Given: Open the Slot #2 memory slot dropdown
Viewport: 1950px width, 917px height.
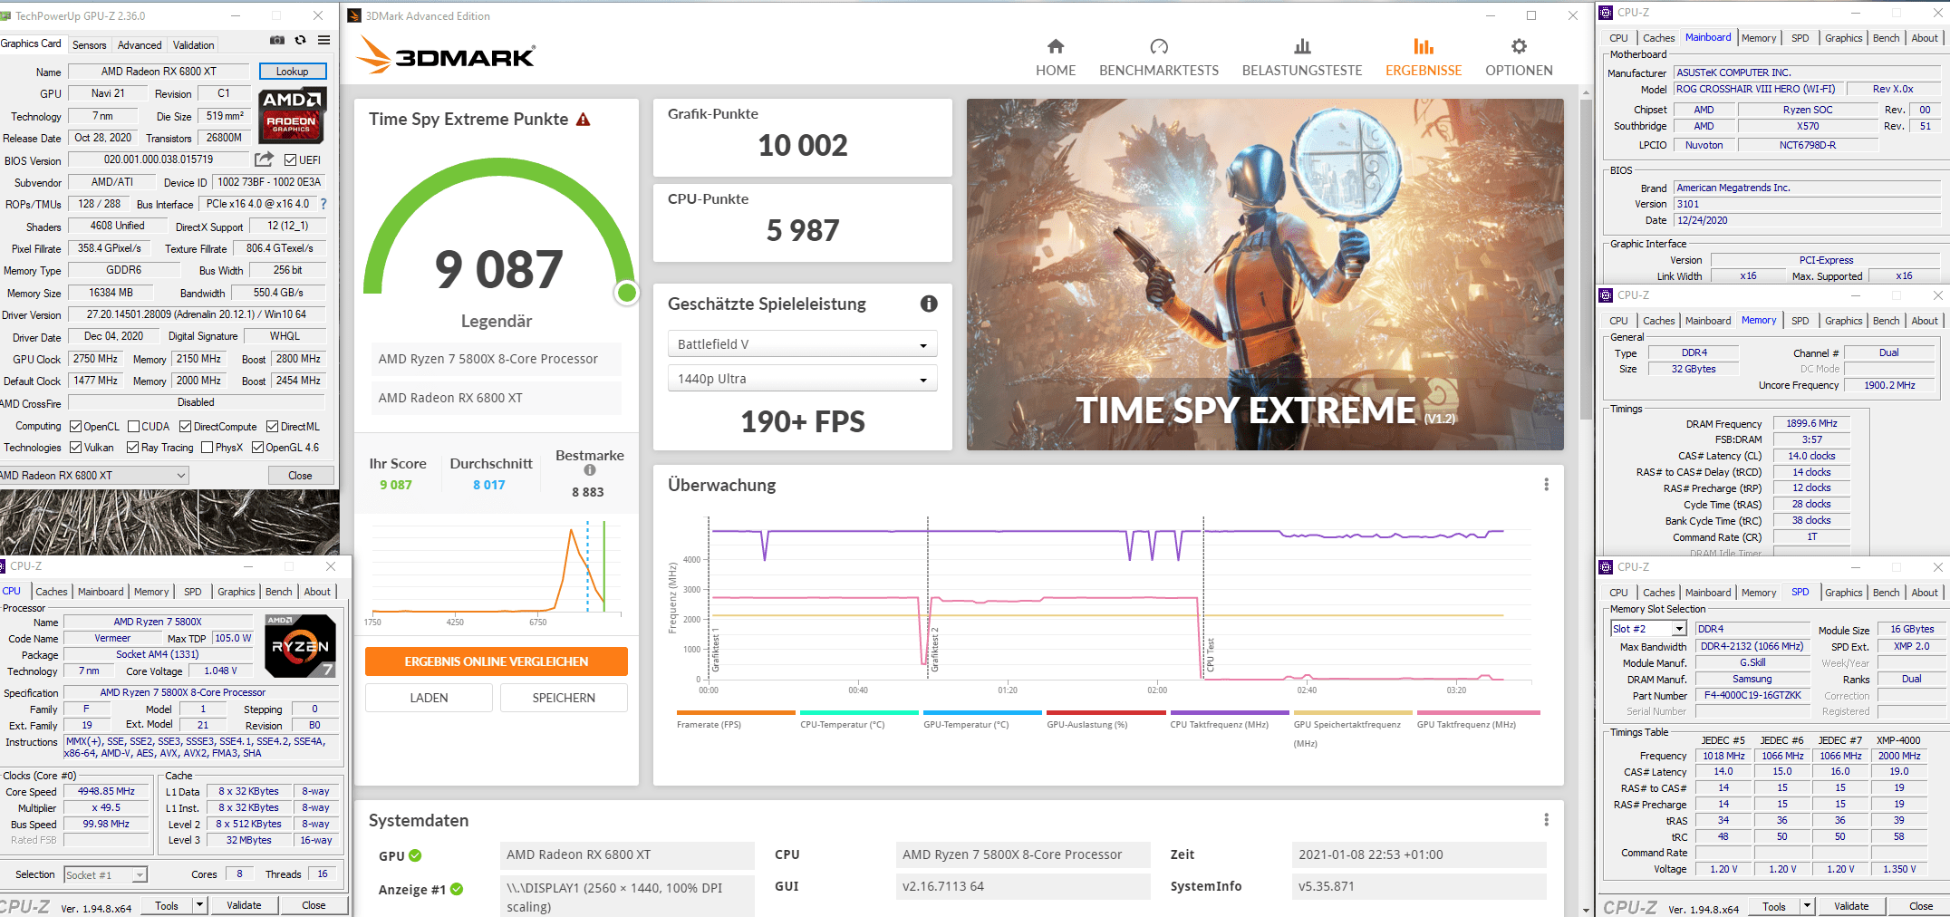Looking at the screenshot, I should pos(1648,629).
